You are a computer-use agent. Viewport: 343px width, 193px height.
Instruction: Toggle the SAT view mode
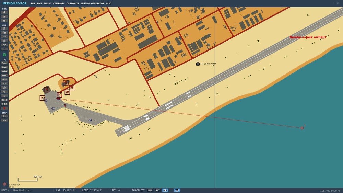click(158, 190)
